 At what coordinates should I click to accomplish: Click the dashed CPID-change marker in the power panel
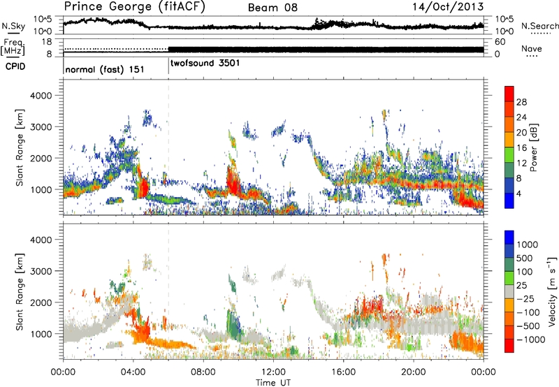(168, 147)
